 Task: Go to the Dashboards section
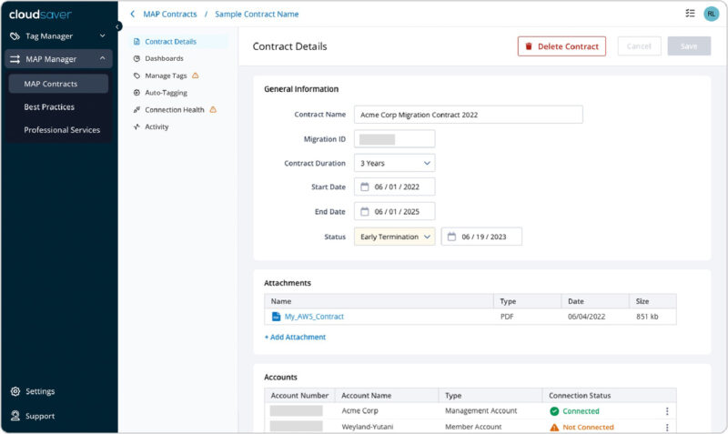164,58
